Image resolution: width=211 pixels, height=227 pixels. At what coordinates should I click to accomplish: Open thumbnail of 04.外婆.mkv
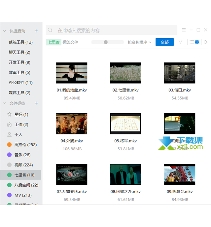pyautogui.click(x=72, y=124)
